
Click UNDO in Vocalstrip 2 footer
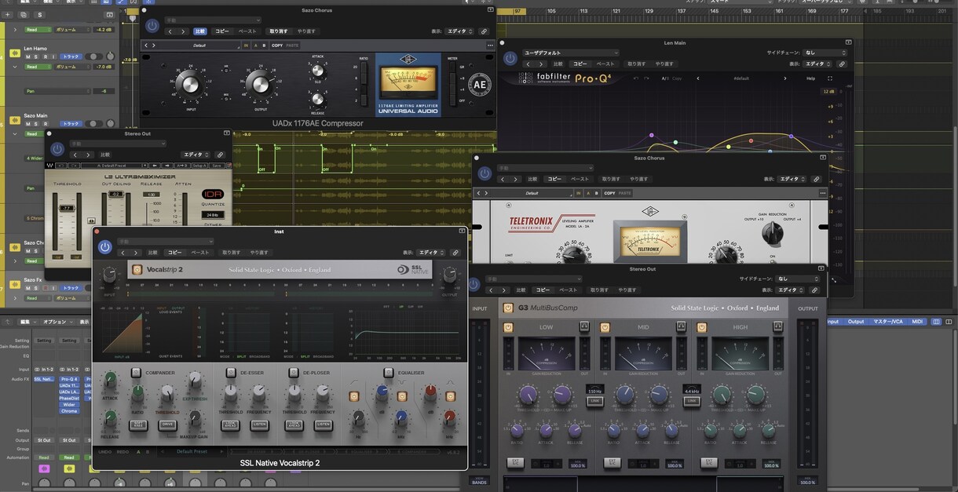tap(104, 452)
